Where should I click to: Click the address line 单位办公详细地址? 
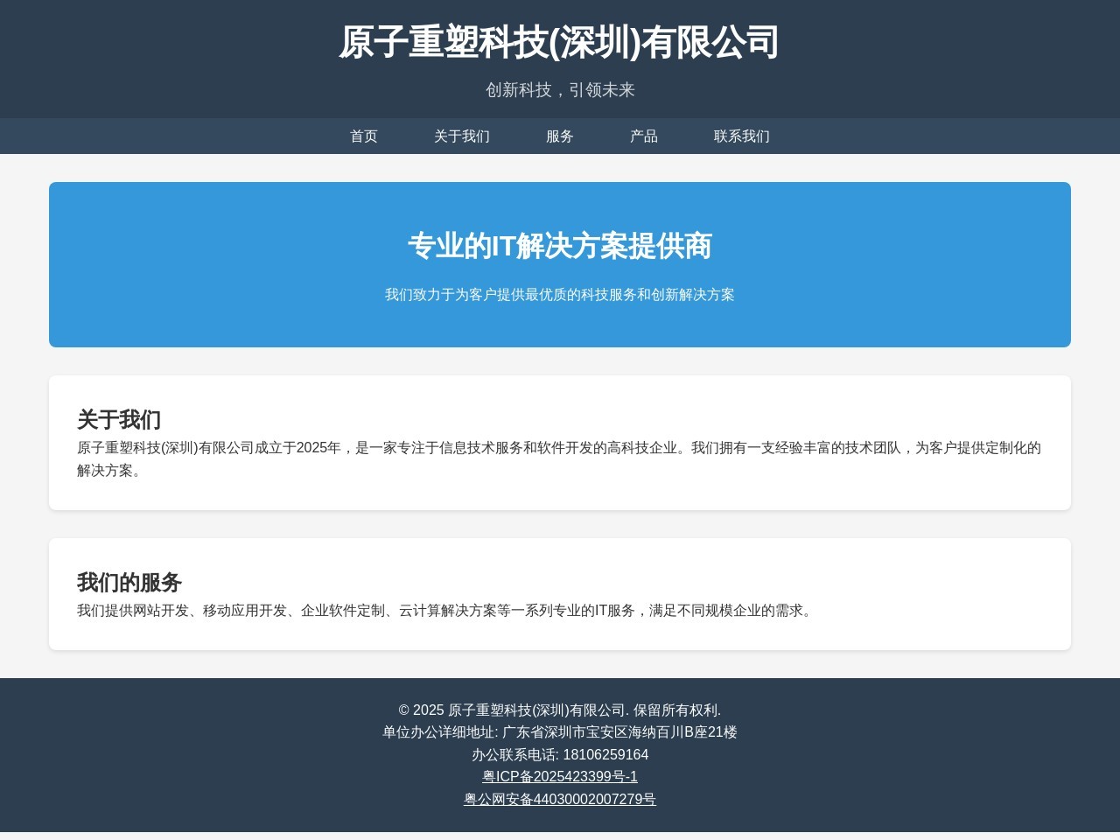560,732
